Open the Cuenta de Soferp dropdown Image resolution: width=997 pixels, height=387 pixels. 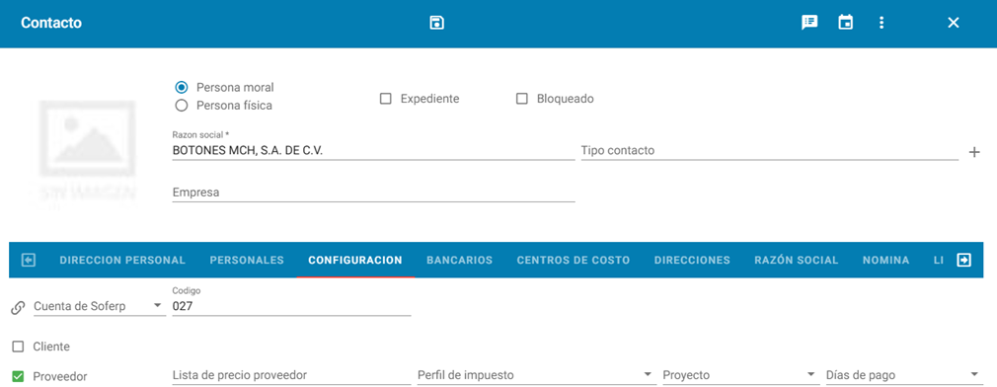99,306
